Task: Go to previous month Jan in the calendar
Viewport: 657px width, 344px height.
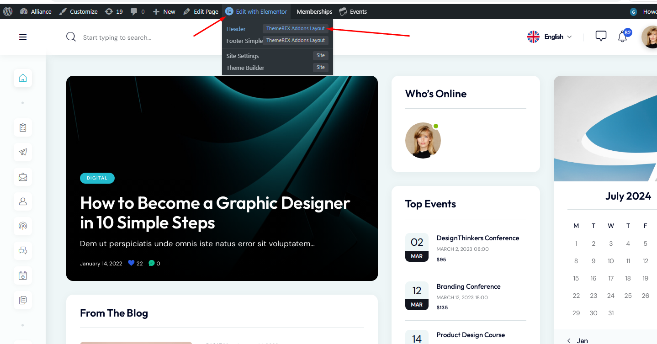Action: tap(578, 340)
